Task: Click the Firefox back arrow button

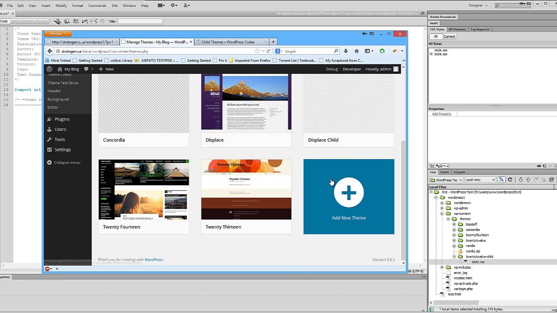Action: [50, 51]
